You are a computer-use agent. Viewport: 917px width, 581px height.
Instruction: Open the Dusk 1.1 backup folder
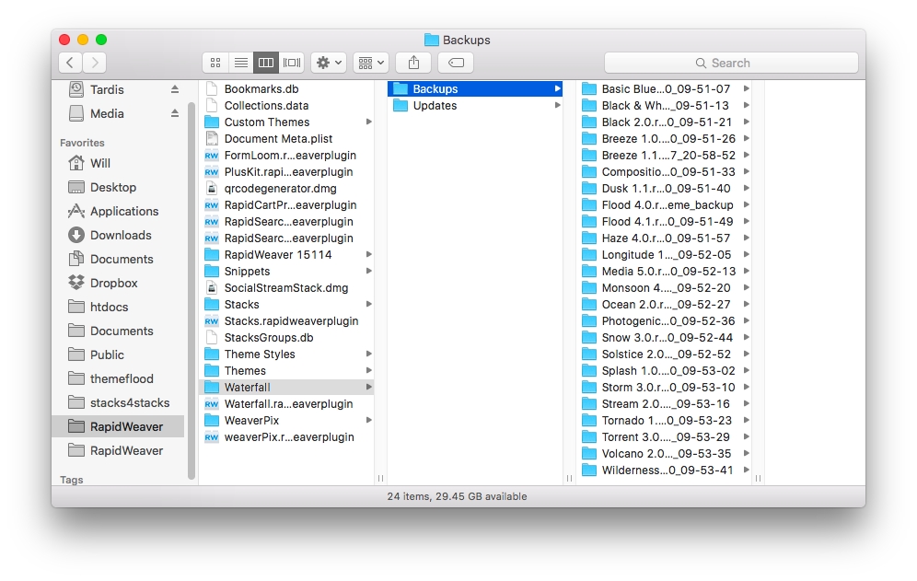click(x=665, y=189)
